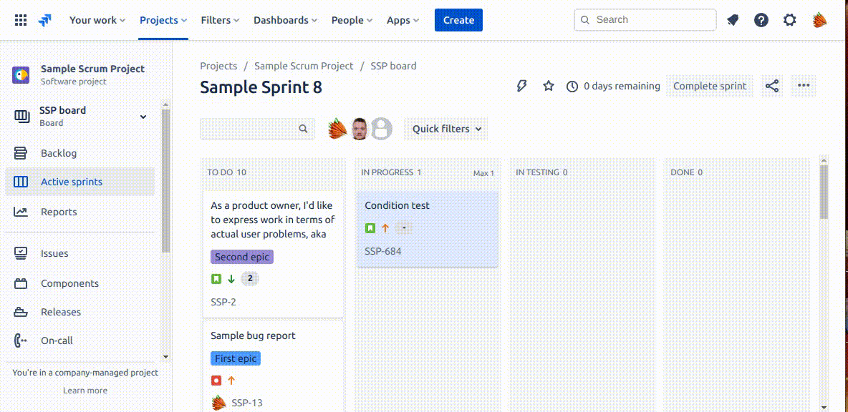Select Backlog in the sidebar
Screen dimensions: 848x412
59,153
